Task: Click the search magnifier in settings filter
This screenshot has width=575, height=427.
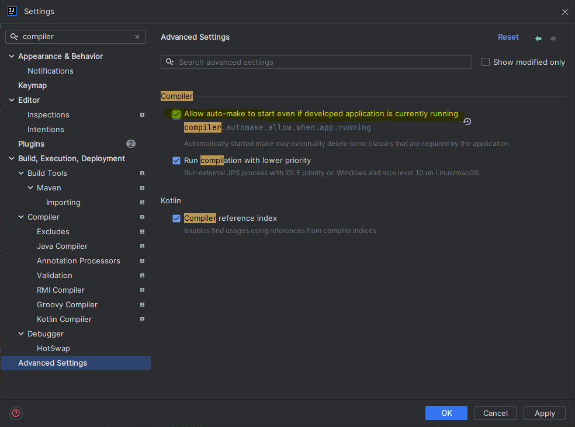Action: point(14,37)
